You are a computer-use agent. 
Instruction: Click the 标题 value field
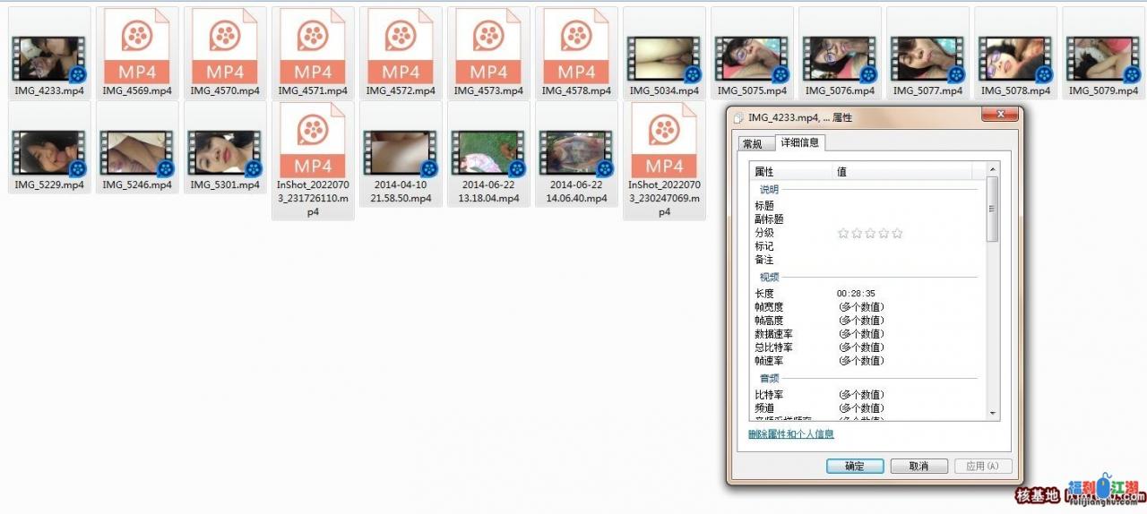point(905,206)
